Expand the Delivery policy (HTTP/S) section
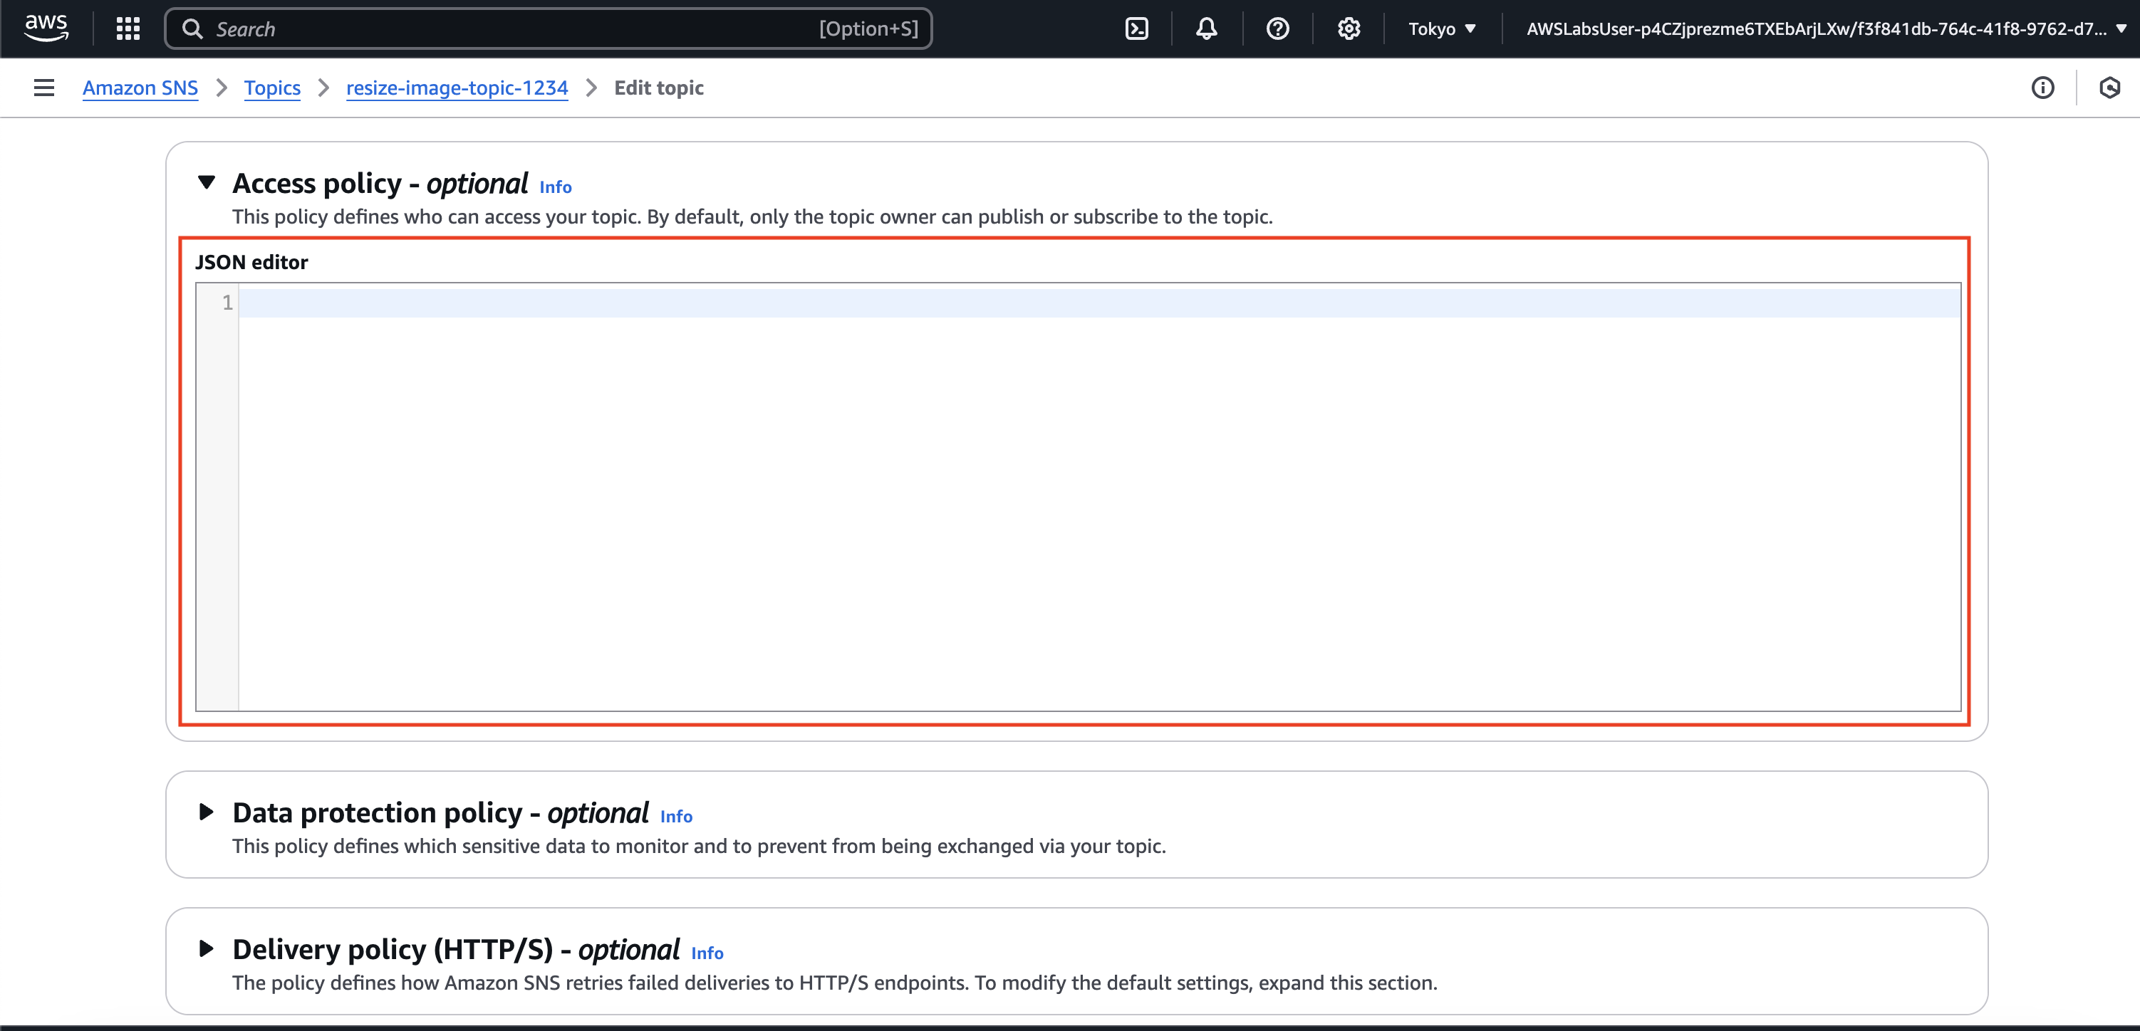The width and height of the screenshot is (2140, 1031). tap(207, 948)
